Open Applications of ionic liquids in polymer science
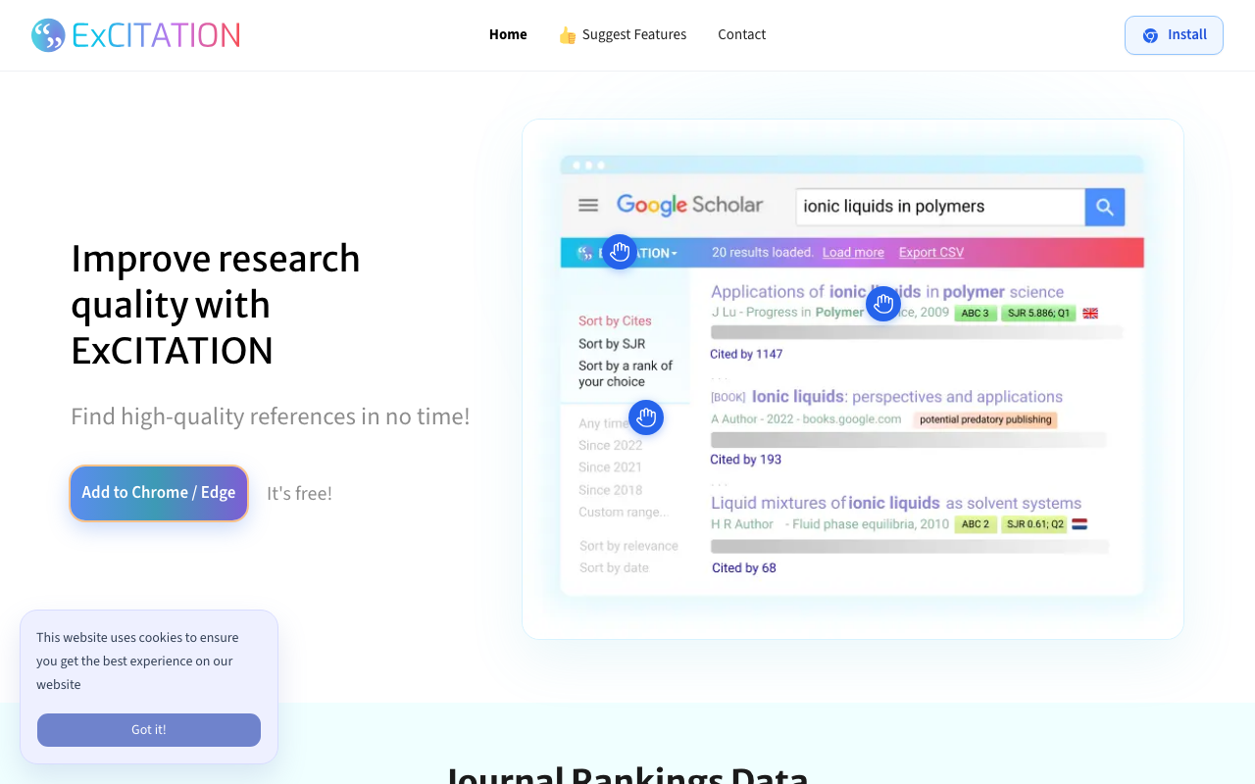This screenshot has height=784, width=1255. pos(887,292)
